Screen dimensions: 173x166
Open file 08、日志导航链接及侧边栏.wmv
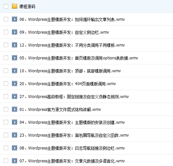72,148
